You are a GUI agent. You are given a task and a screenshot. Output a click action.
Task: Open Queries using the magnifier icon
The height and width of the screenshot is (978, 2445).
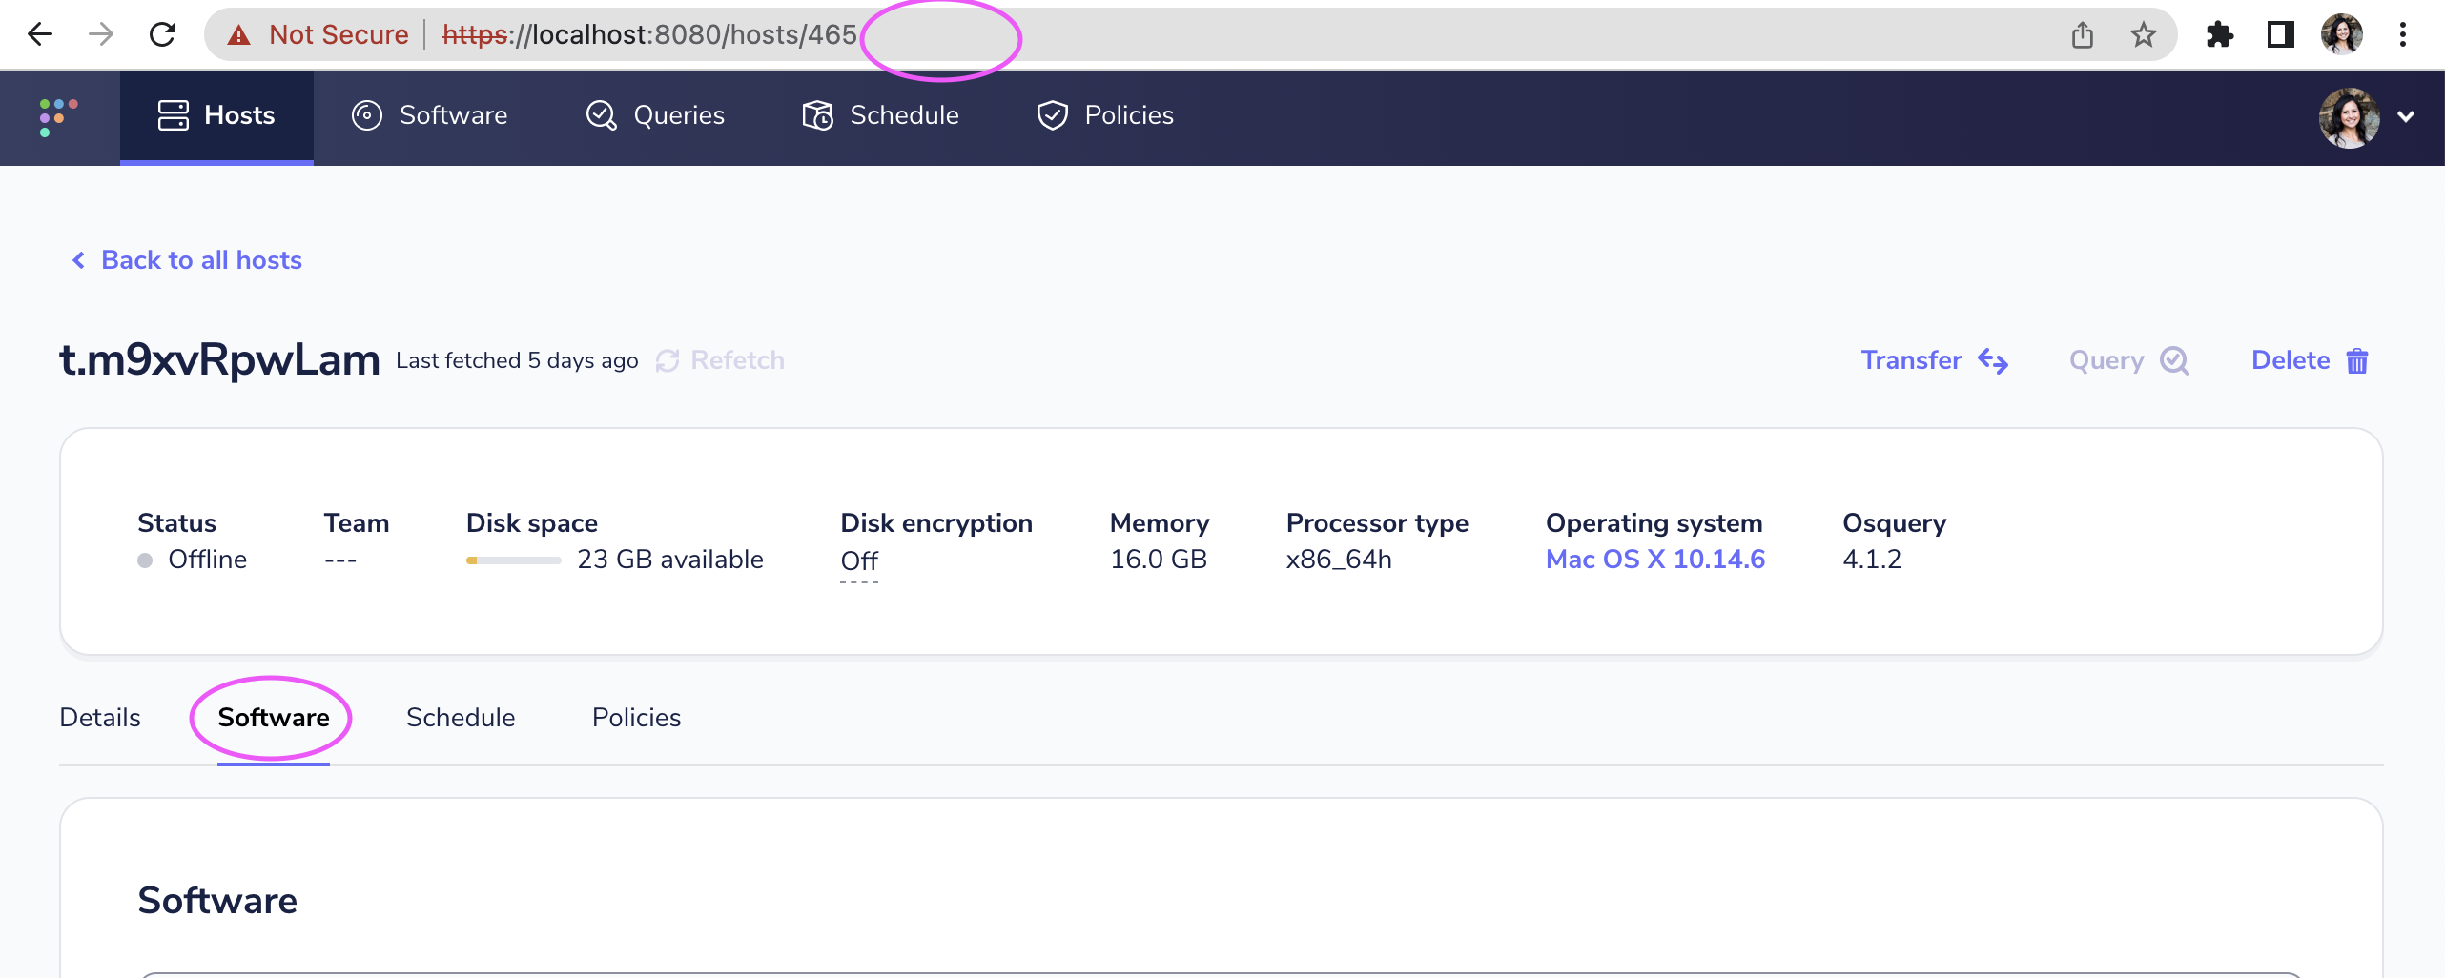600,114
